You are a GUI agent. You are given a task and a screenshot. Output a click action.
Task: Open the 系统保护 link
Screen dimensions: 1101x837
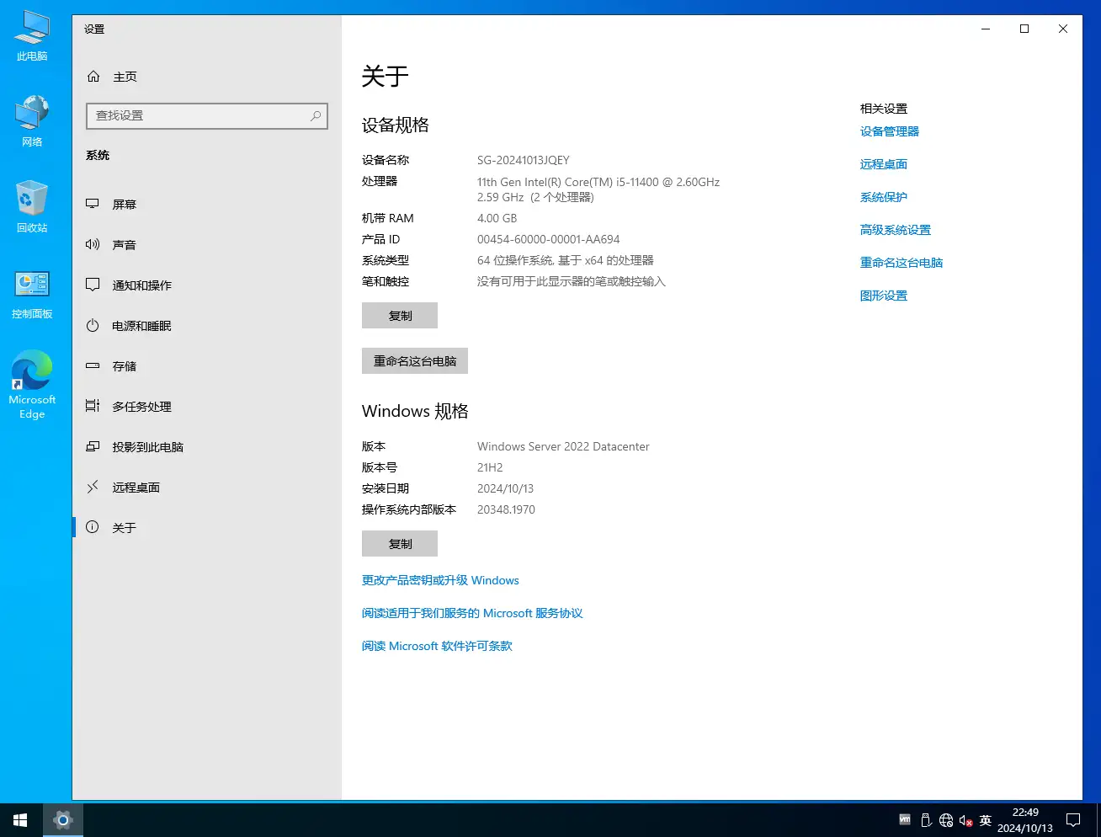click(884, 197)
